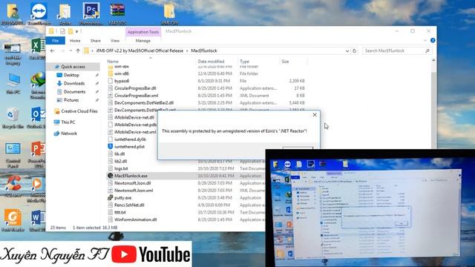Open the Internet Download Manager desktop shortcut
475x267 pixels.
[x=37, y=86]
